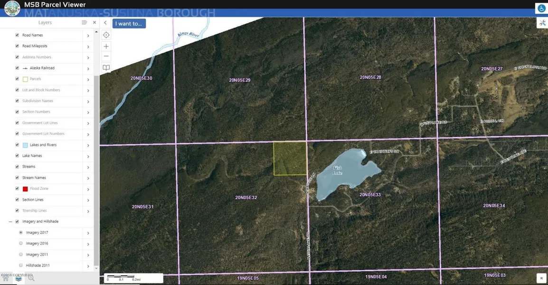Disable the Section Lines layer checkbox
The image size is (548, 285).
tap(17, 199)
